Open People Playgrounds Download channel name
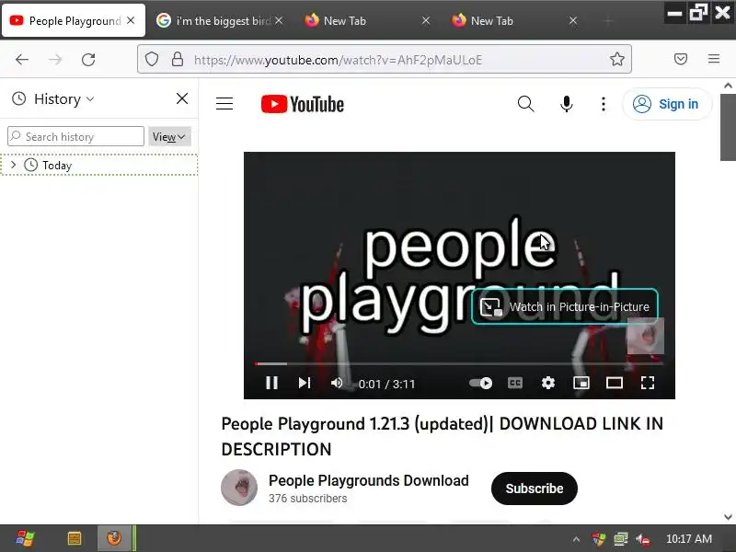736x552 pixels. point(369,480)
